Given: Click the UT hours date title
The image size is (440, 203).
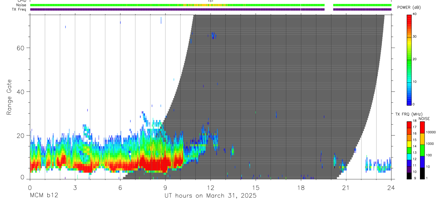Looking at the screenshot, I should (210, 196).
